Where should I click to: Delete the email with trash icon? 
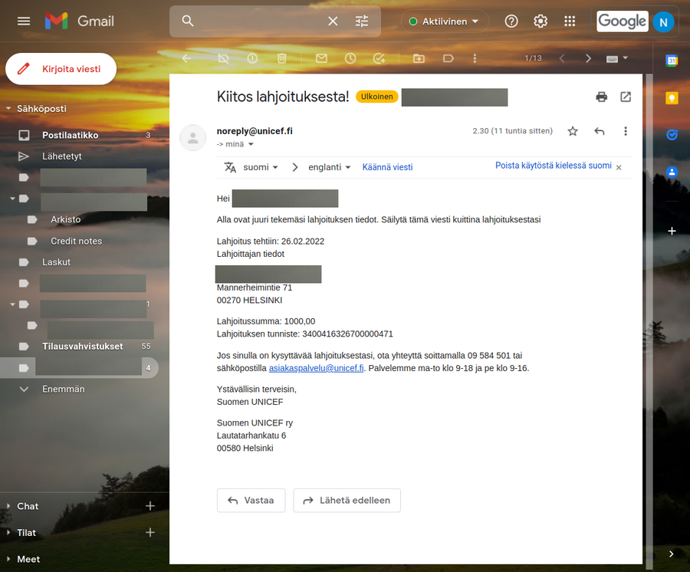(282, 58)
